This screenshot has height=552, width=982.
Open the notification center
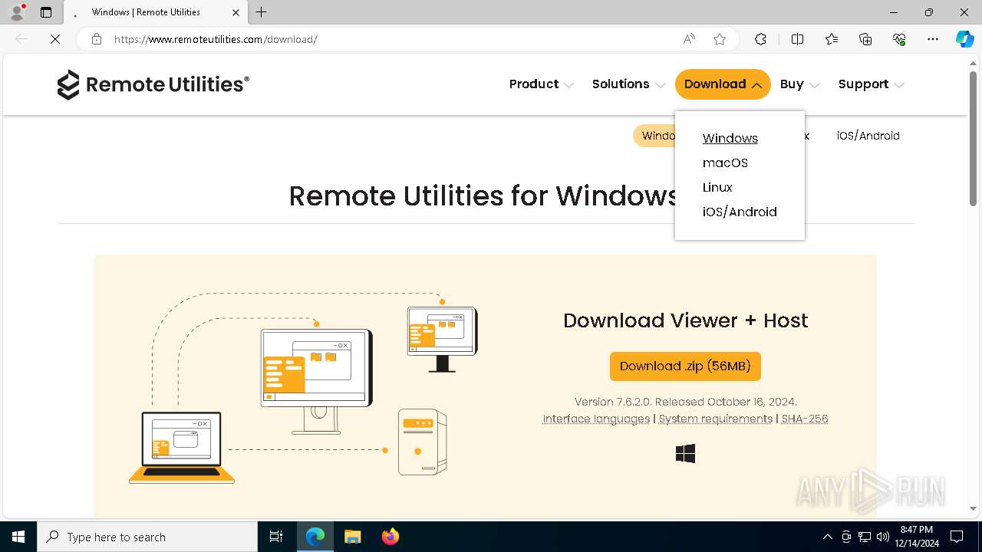pos(957,537)
